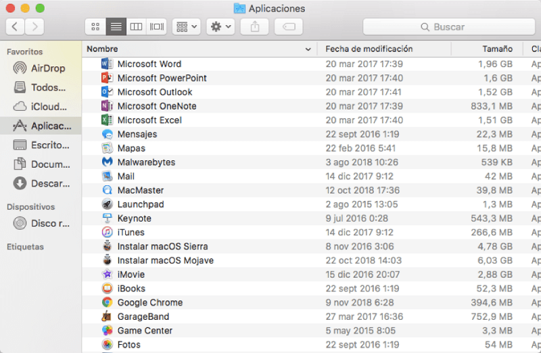The height and width of the screenshot is (353, 541).
Task: Select the GarageBand name text
Action: [143, 316]
